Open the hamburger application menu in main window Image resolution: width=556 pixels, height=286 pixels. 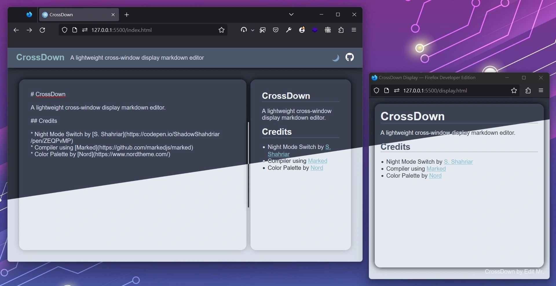pos(354,30)
